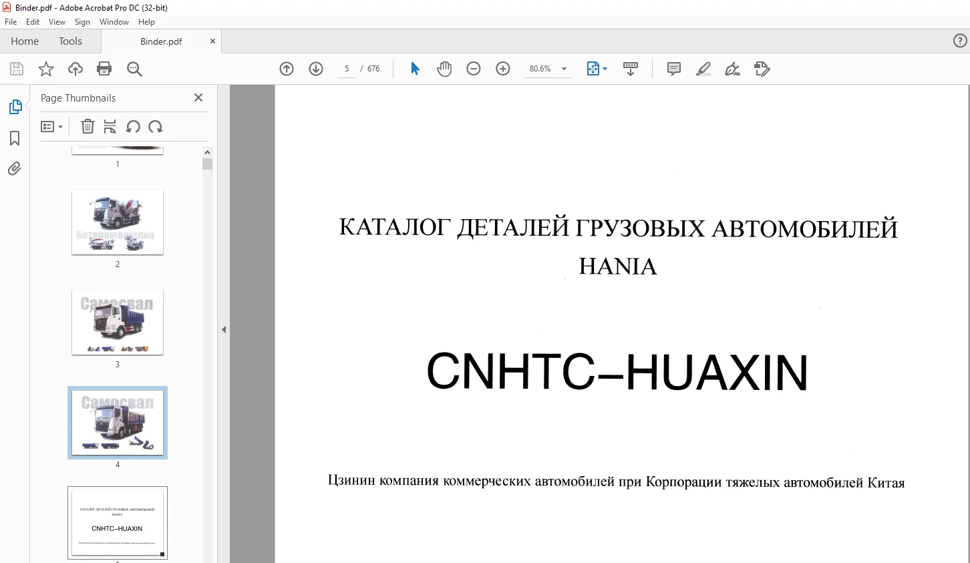
Task: Rotate page counterclockwise
Action: [133, 126]
